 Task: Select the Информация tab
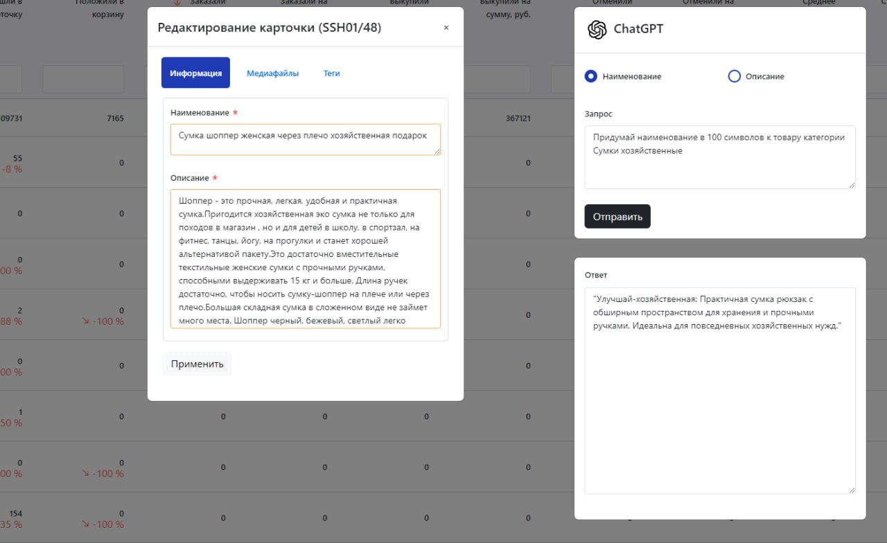195,73
